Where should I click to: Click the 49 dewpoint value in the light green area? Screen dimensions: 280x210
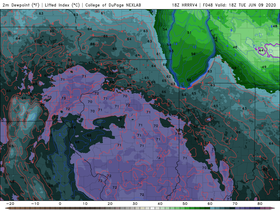pos(264,67)
